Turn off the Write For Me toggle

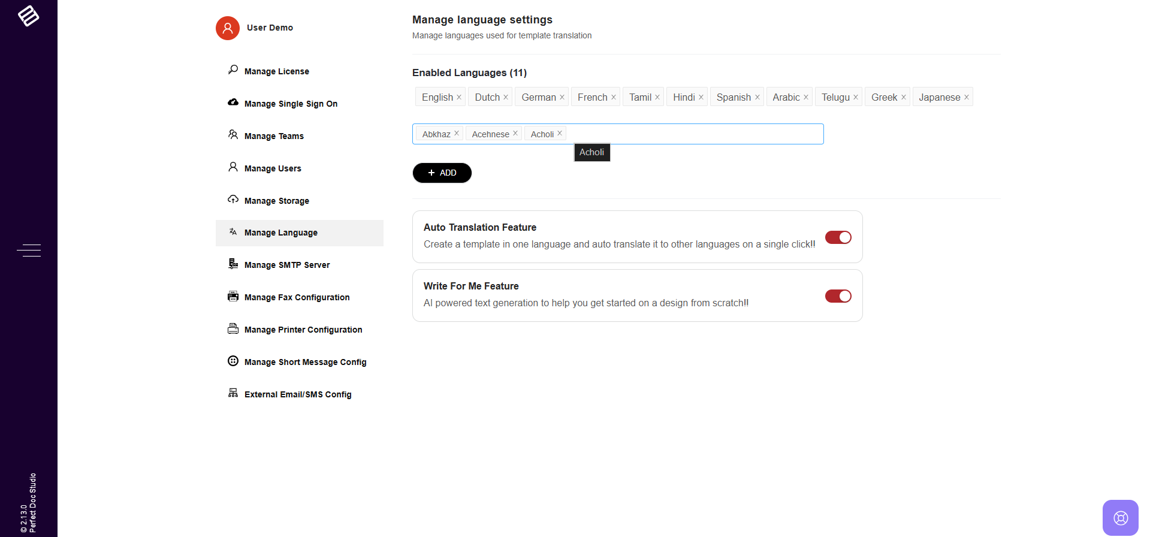838,296
